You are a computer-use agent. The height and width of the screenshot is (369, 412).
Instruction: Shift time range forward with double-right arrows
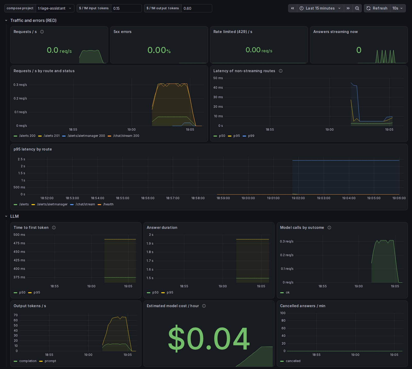click(x=348, y=8)
